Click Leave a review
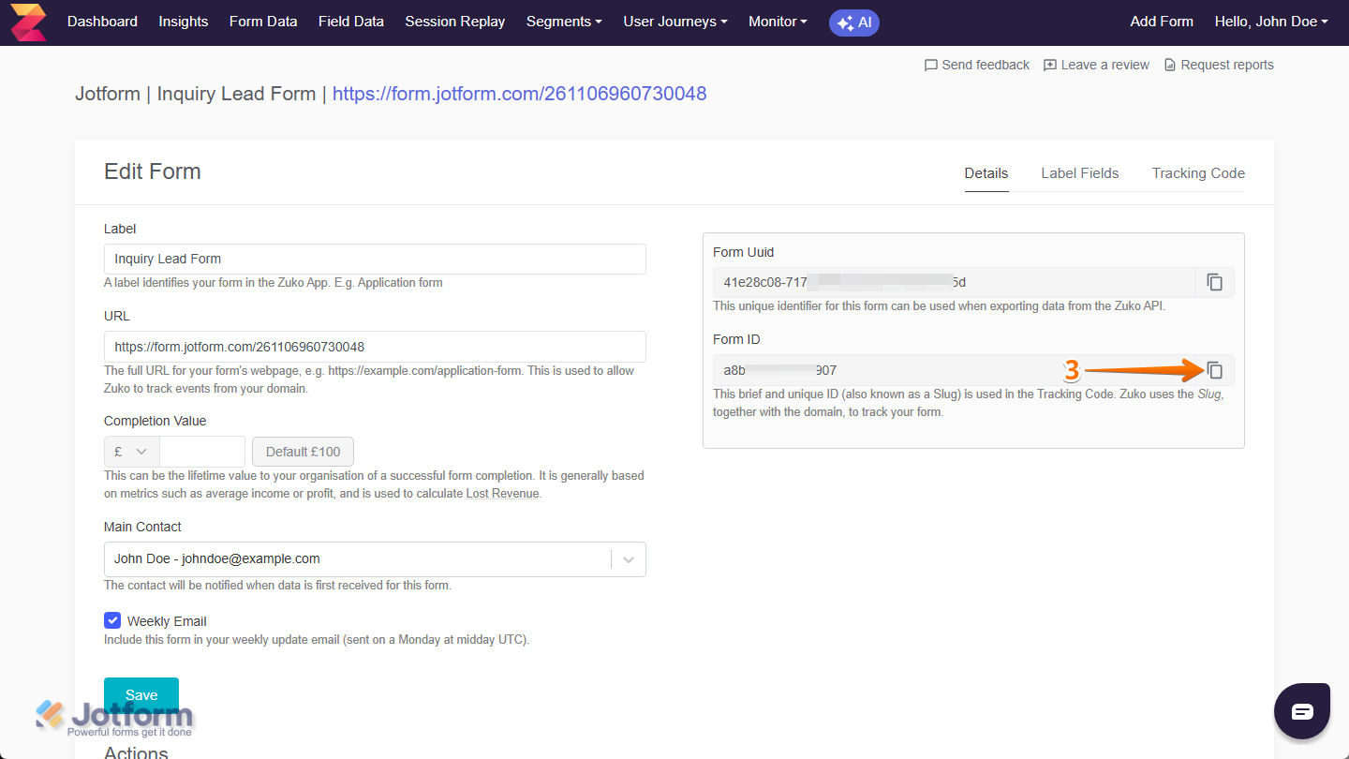 coord(1096,64)
